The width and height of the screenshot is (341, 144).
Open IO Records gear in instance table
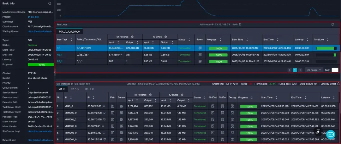pos(150,95)
